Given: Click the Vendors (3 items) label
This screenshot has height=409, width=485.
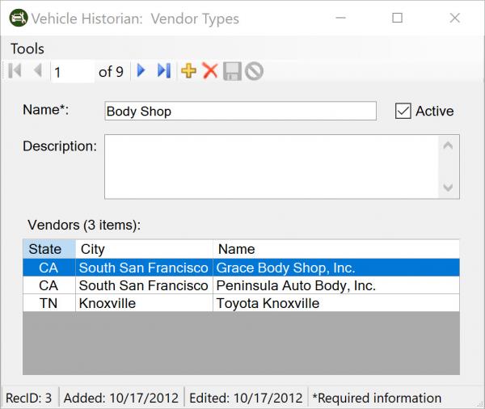Looking at the screenshot, I should pyautogui.click(x=84, y=225).
